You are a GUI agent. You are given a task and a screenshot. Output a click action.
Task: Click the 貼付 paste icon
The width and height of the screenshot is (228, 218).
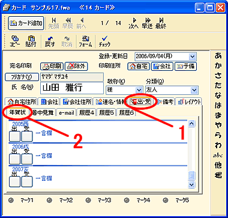(x=31, y=41)
